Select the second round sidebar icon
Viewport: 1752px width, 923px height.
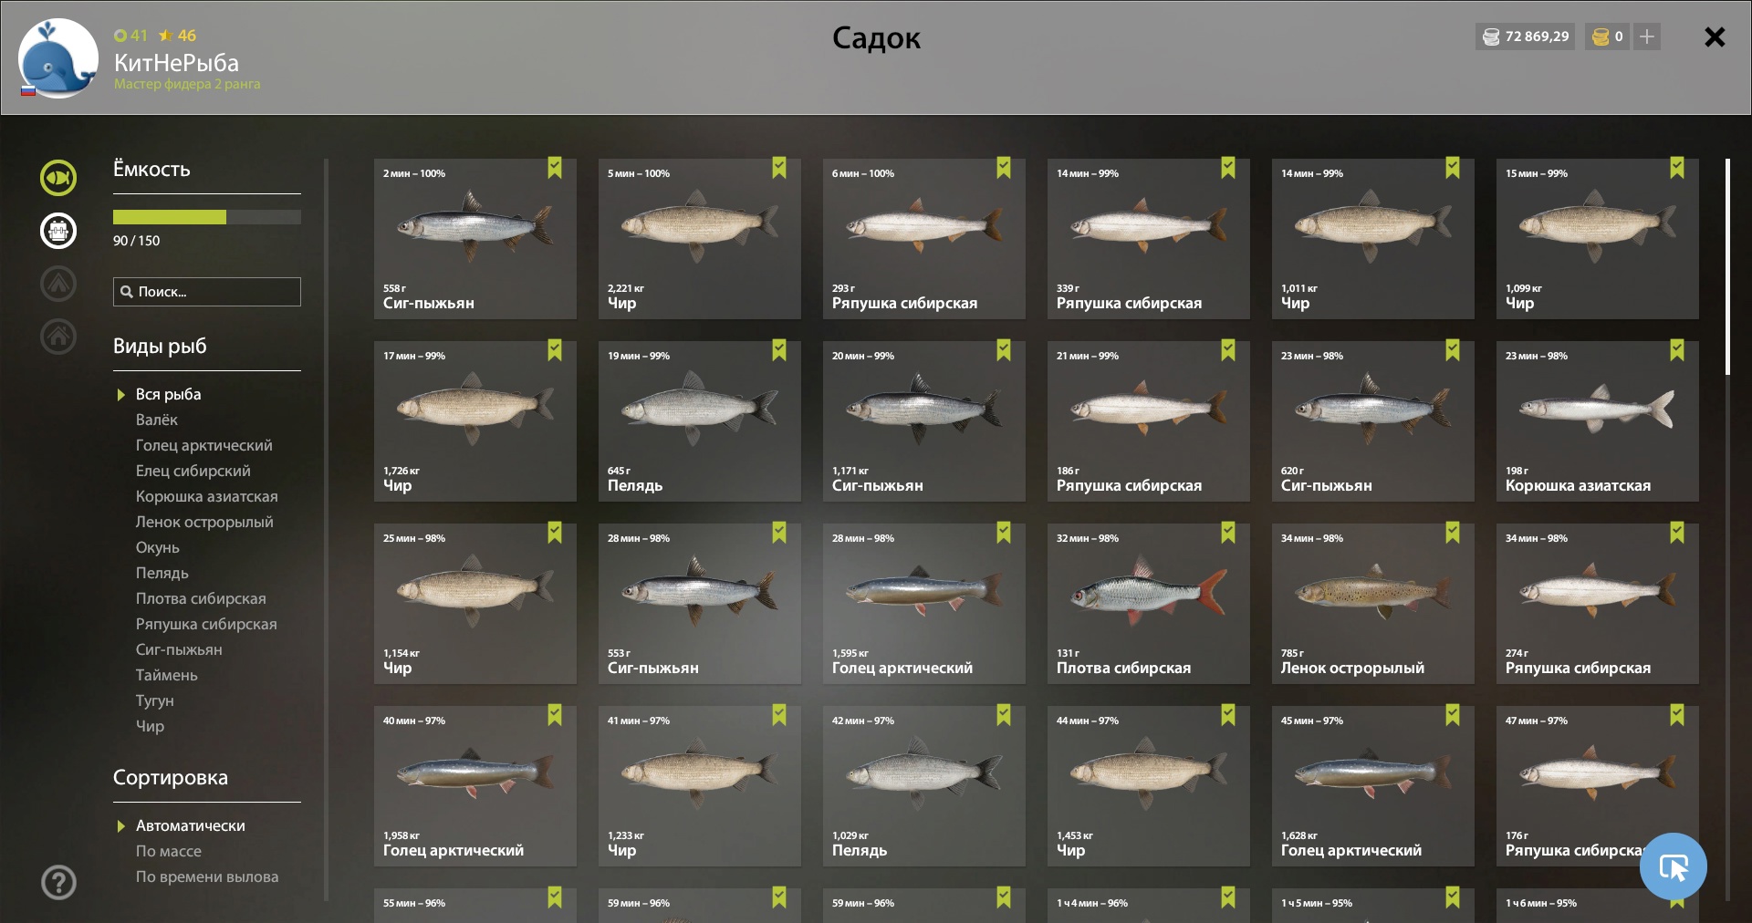click(58, 230)
